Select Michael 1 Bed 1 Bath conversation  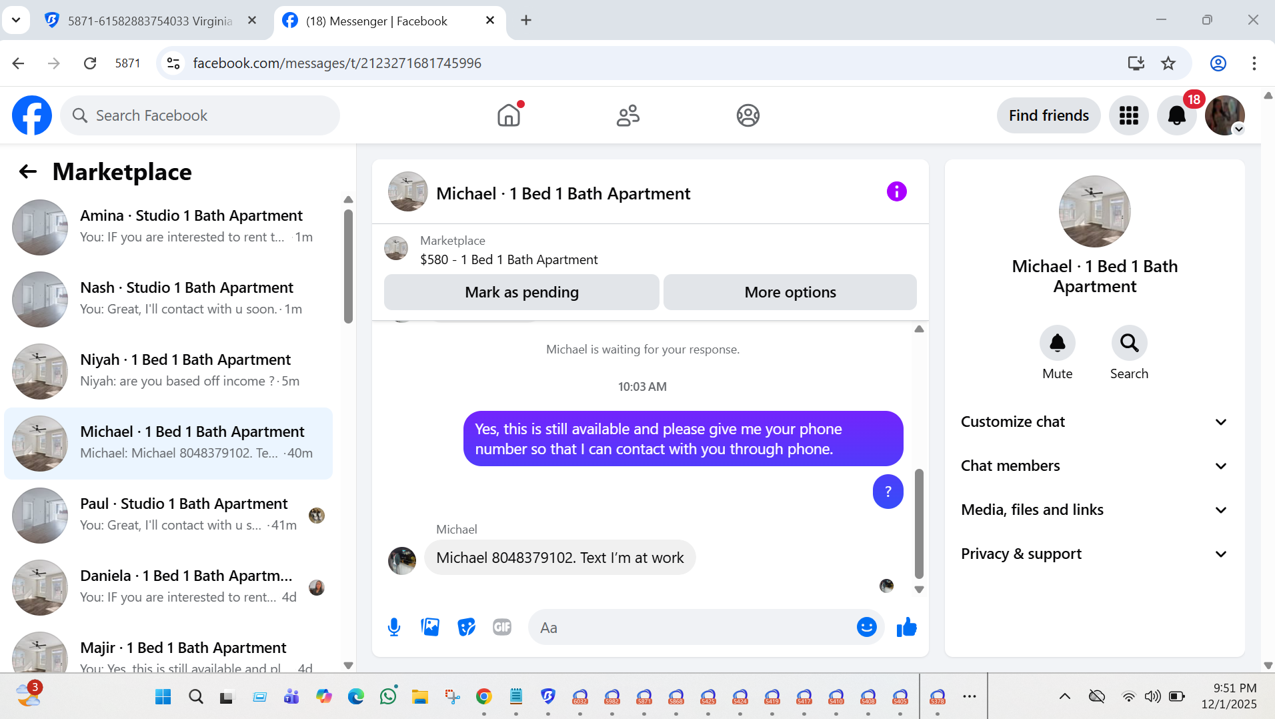[168, 443]
